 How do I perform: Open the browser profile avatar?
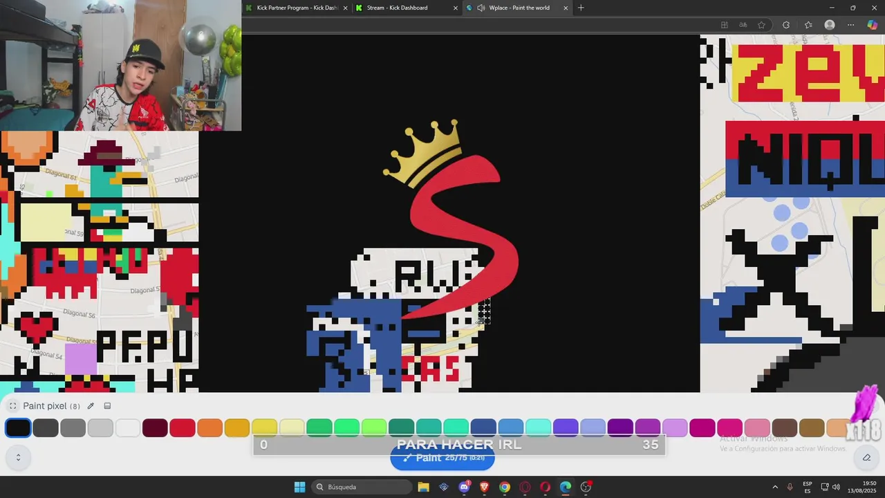click(830, 25)
